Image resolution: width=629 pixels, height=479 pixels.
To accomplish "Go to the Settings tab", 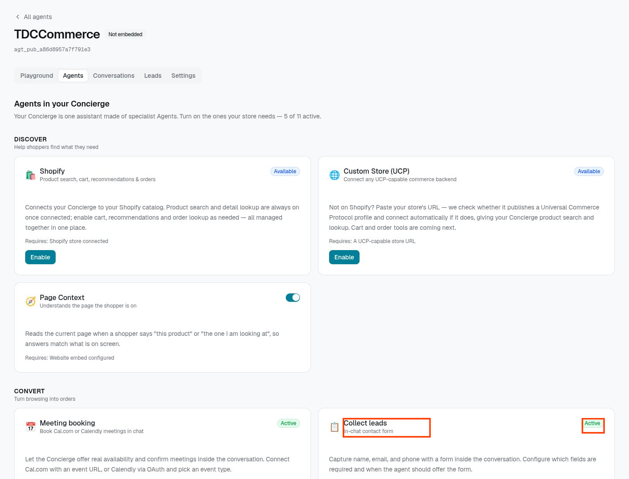I will 183,76.
